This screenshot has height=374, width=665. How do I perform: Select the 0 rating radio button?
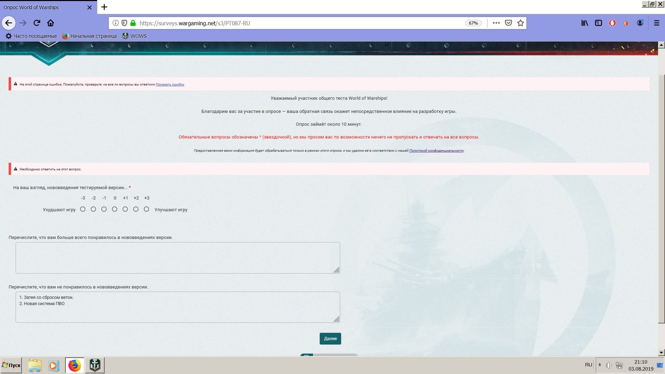[x=115, y=209]
